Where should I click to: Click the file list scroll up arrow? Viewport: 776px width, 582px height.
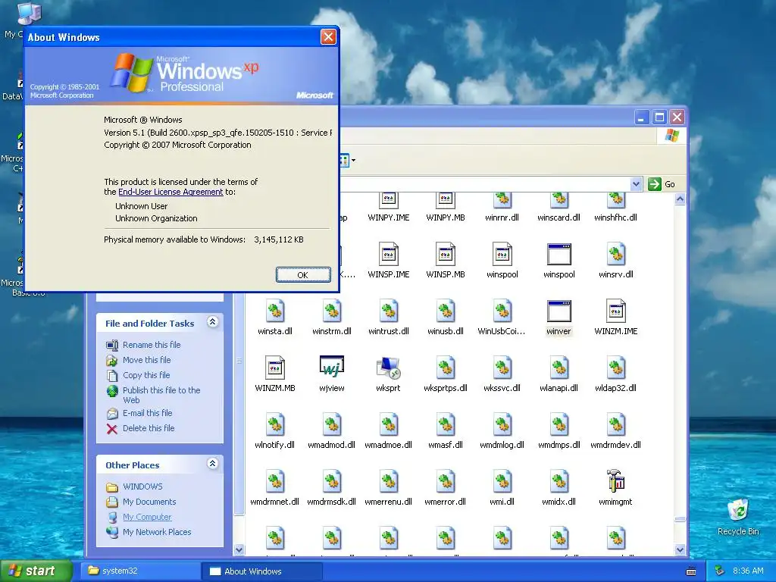pos(680,199)
